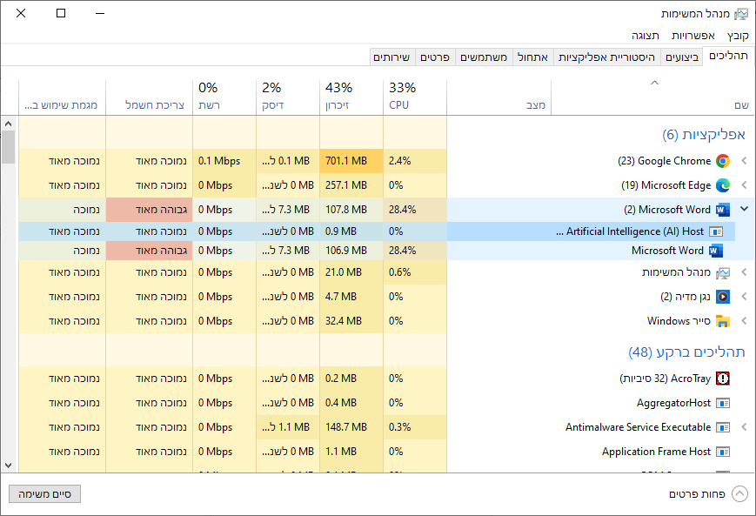Click the Google Chrome icon in the process list
The image size is (756, 516).
[x=722, y=161]
